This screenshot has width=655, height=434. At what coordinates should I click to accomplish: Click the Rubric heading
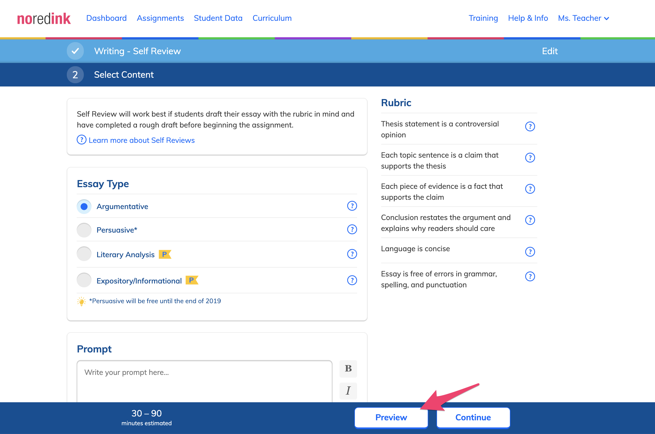click(396, 103)
